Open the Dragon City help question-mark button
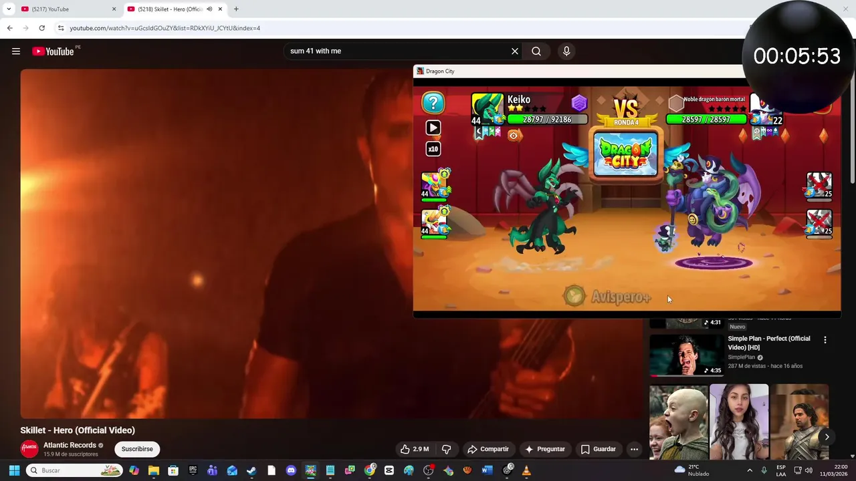 (433, 102)
